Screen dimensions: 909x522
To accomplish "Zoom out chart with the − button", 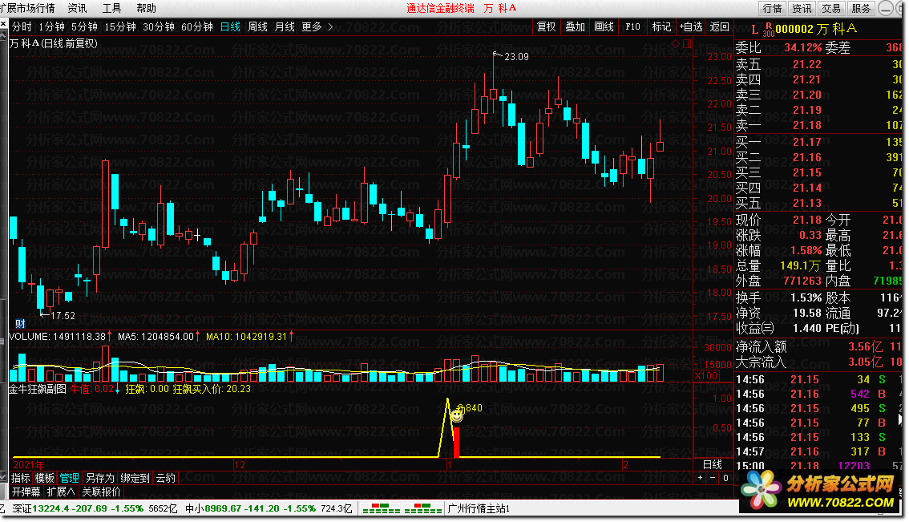I will [713, 478].
